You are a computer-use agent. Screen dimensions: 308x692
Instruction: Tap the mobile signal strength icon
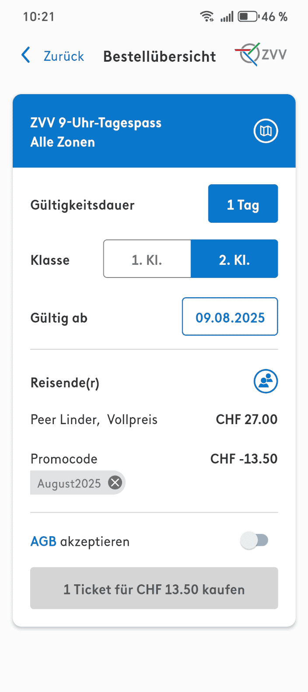pyautogui.click(x=227, y=17)
